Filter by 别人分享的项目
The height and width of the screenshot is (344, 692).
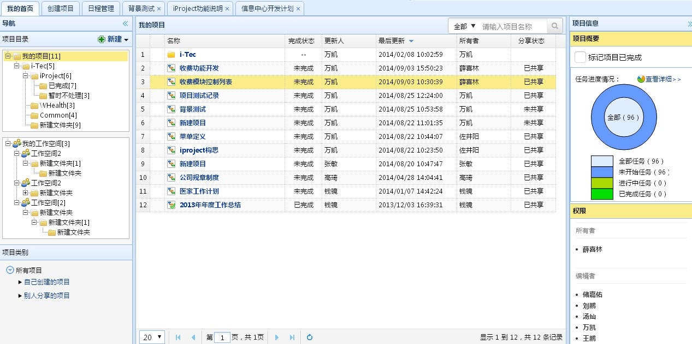pos(47,296)
